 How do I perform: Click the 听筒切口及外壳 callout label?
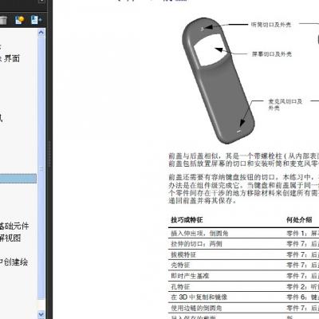coord(271,25)
